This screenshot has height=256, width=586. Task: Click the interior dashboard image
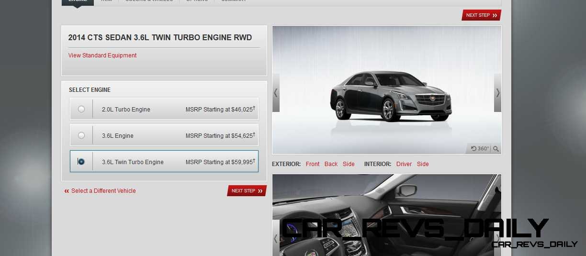tap(387, 215)
